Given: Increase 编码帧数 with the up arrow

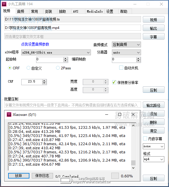Looking at the screenshot, I should pos(138,59).
